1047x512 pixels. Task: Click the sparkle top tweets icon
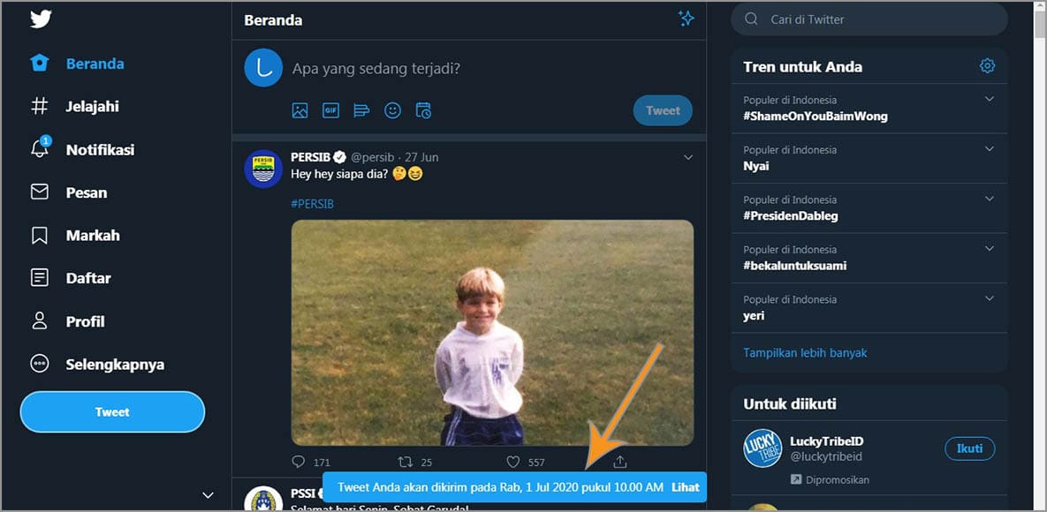686,19
